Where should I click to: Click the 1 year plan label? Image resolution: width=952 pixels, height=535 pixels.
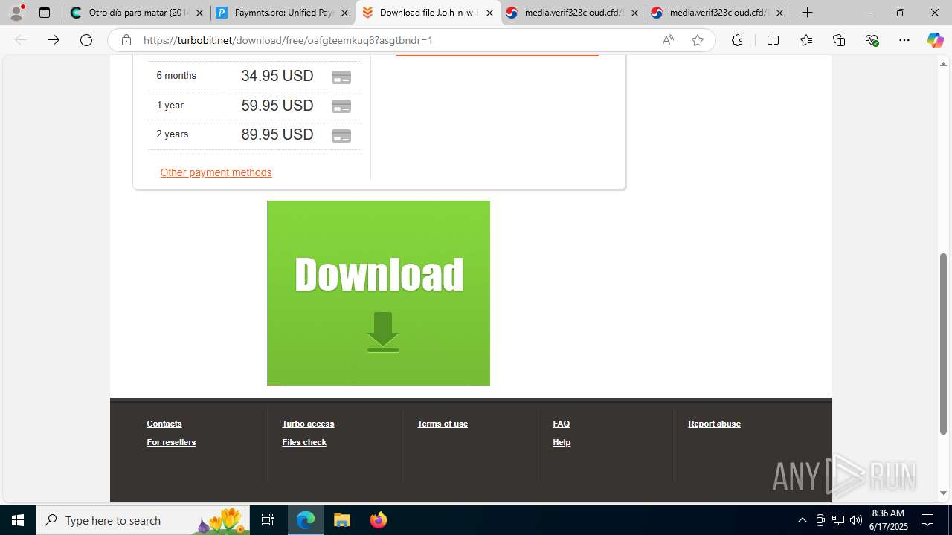pyautogui.click(x=170, y=105)
